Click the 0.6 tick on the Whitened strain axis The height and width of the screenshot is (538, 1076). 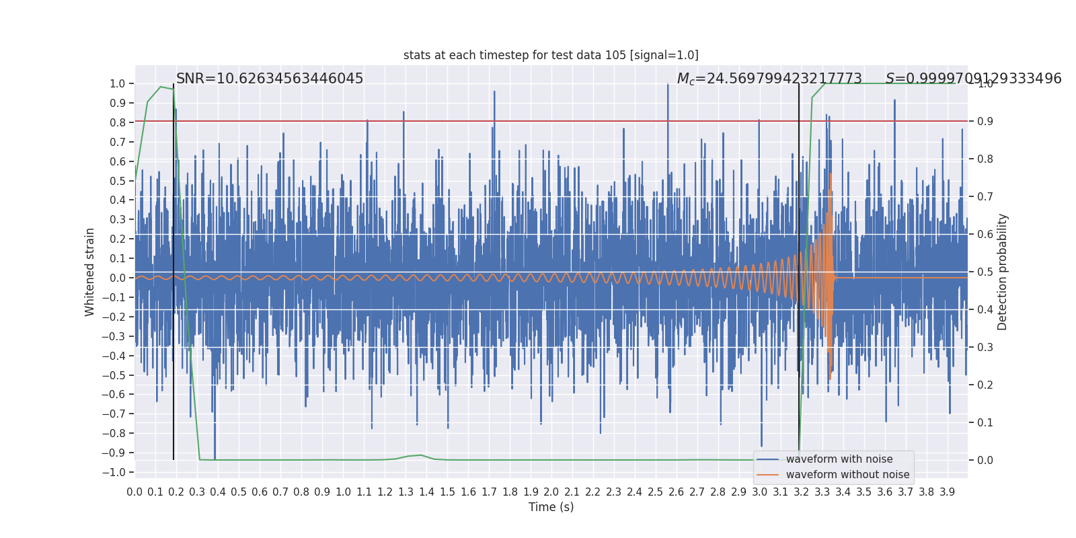coord(118,161)
